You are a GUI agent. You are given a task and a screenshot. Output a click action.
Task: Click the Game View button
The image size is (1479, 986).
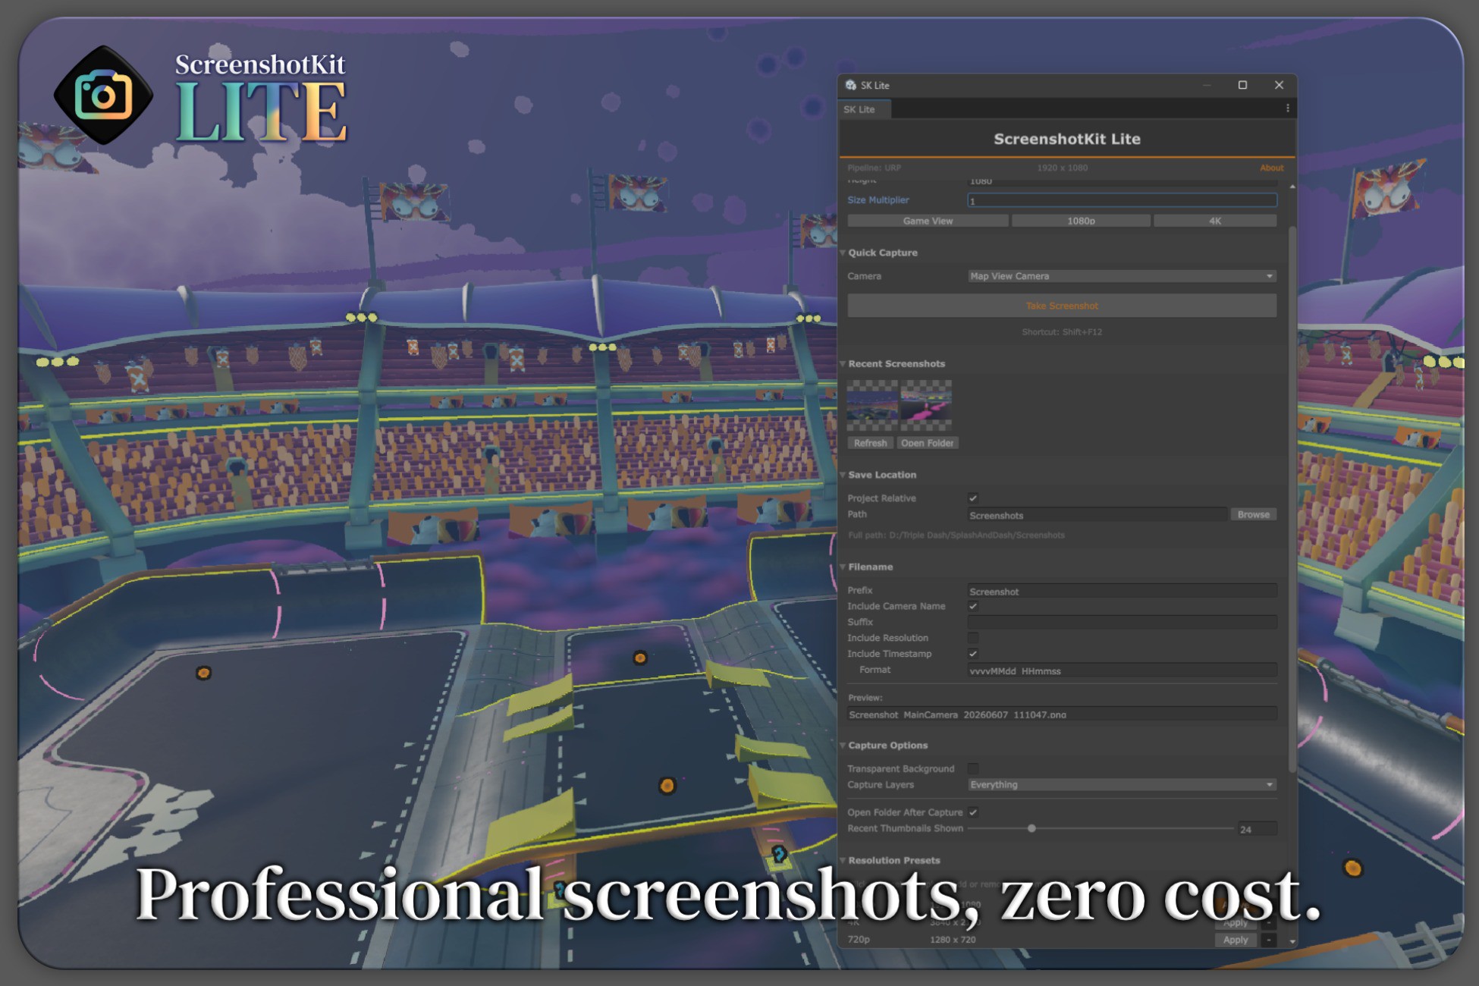coord(928,221)
